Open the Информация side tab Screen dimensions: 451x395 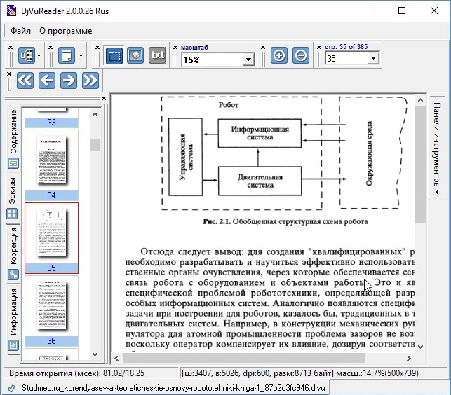click(13, 319)
